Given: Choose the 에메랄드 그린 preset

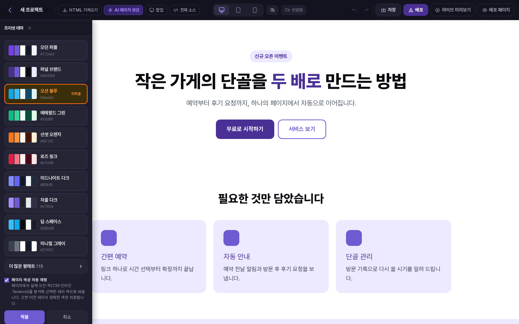Looking at the screenshot, I should pyautogui.click(x=46, y=116).
